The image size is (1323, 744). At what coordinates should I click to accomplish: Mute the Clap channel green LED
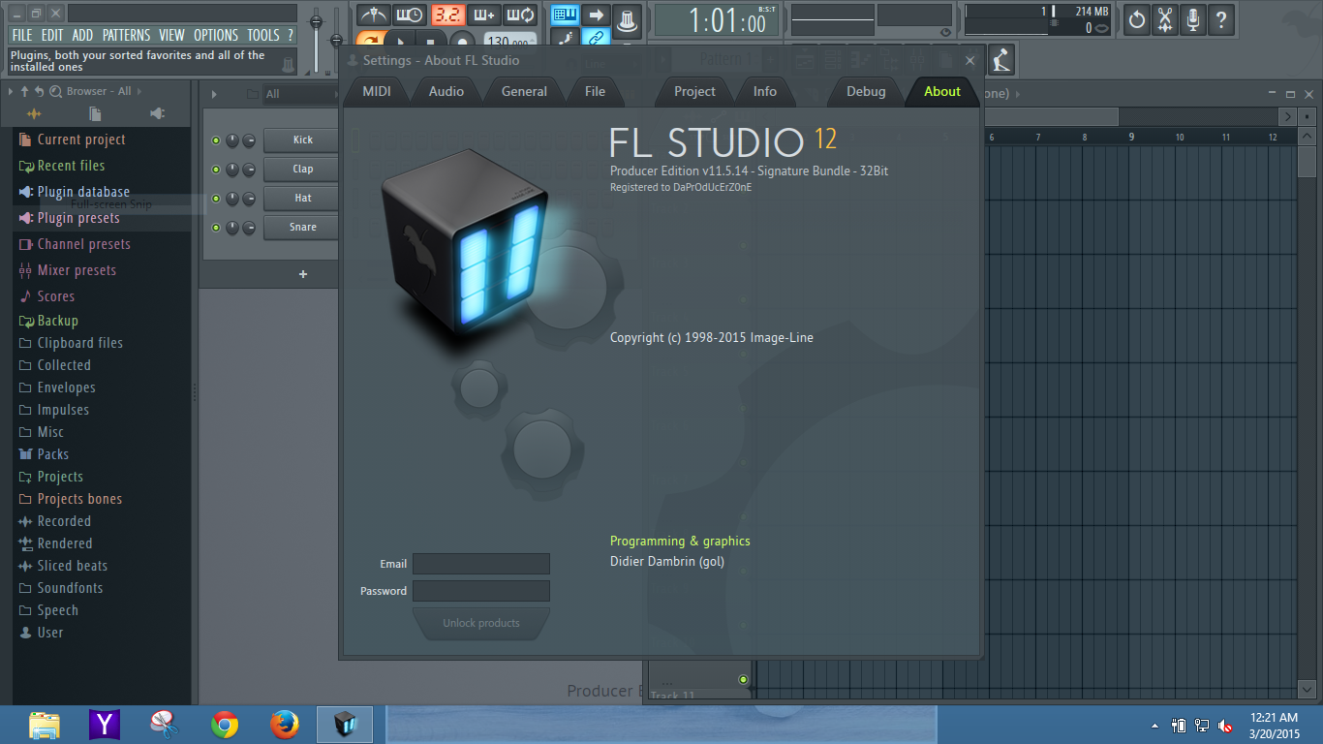click(216, 170)
